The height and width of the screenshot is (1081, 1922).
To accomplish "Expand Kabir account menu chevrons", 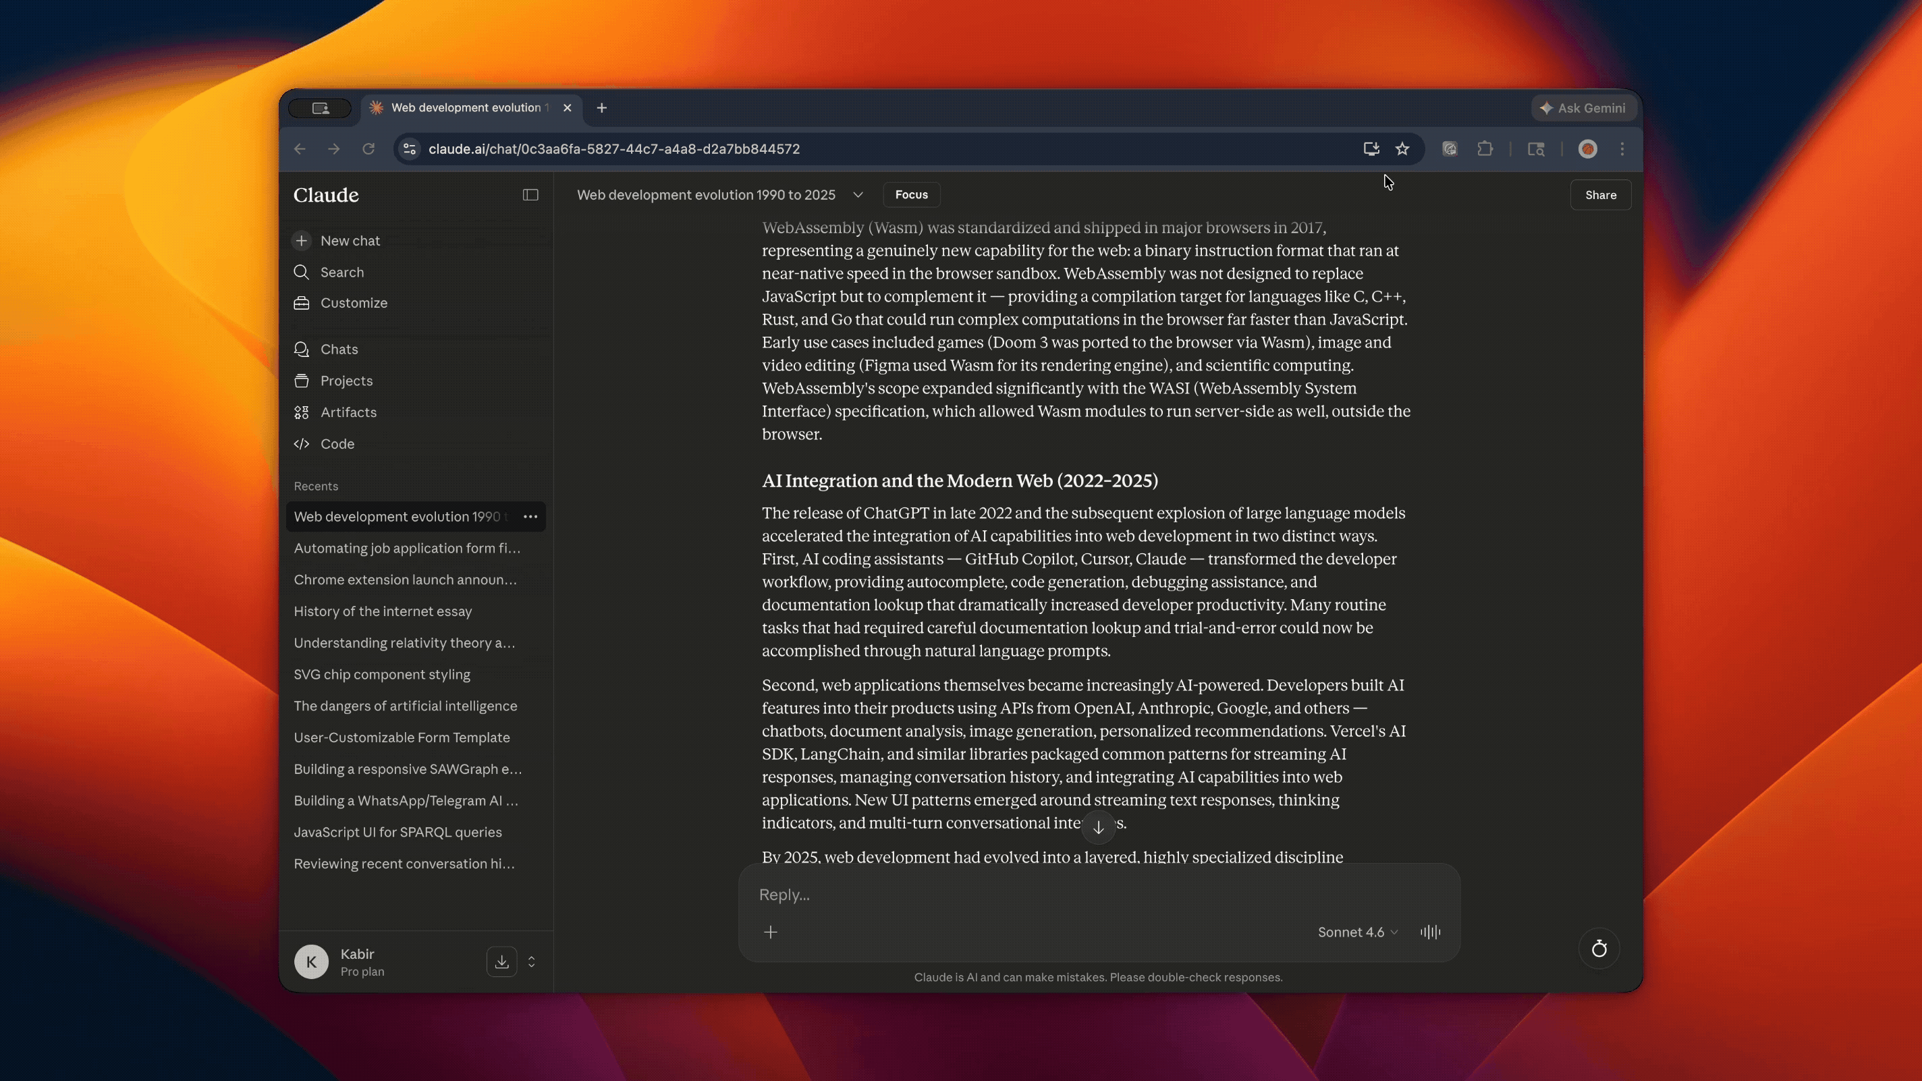I will coord(531,962).
